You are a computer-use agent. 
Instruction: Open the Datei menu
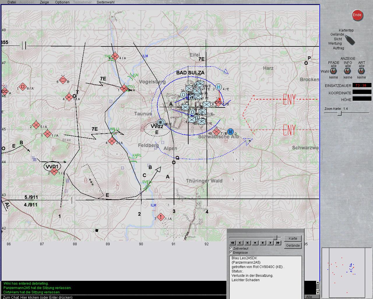click(12, 2)
